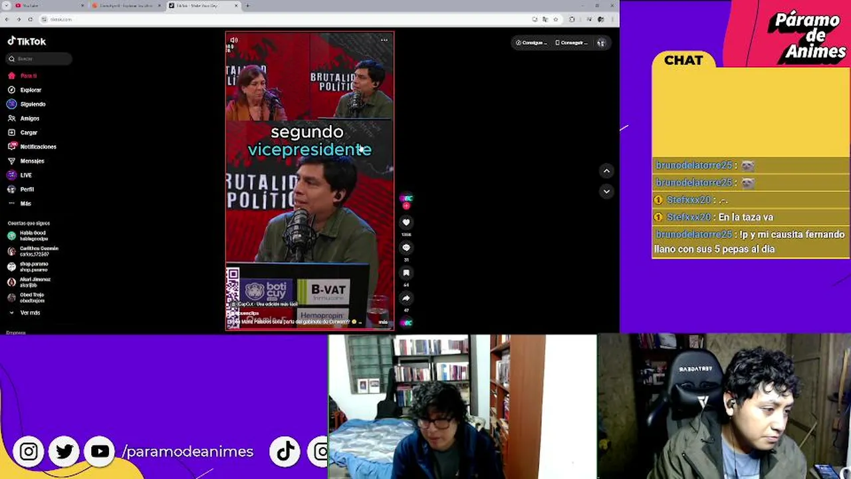Open the Amigos page

pos(23,118)
